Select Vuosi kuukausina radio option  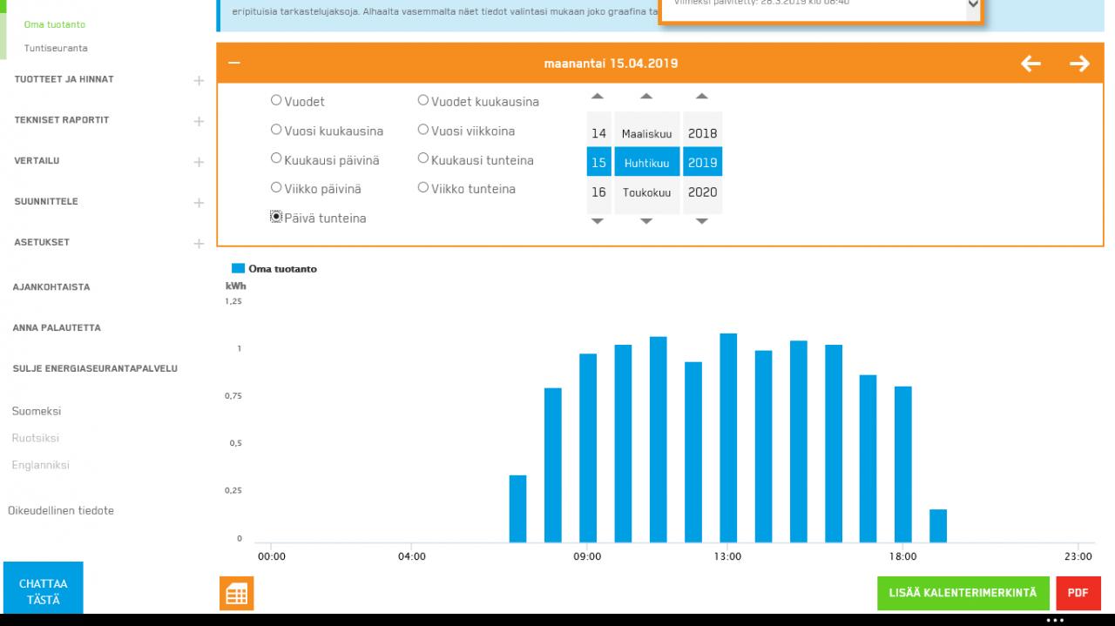[x=276, y=130]
